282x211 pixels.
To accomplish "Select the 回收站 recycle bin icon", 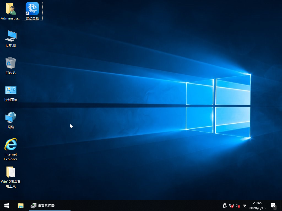I will (11, 66).
